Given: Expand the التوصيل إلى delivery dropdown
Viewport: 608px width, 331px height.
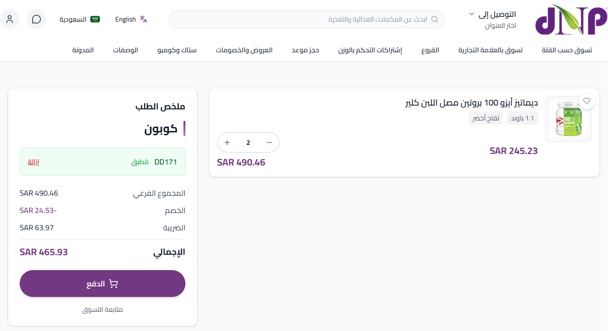Looking at the screenshot, I should pos(493,14).
